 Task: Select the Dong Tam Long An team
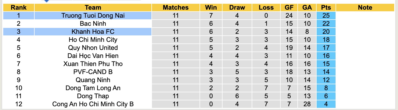[x=93, y=88]
